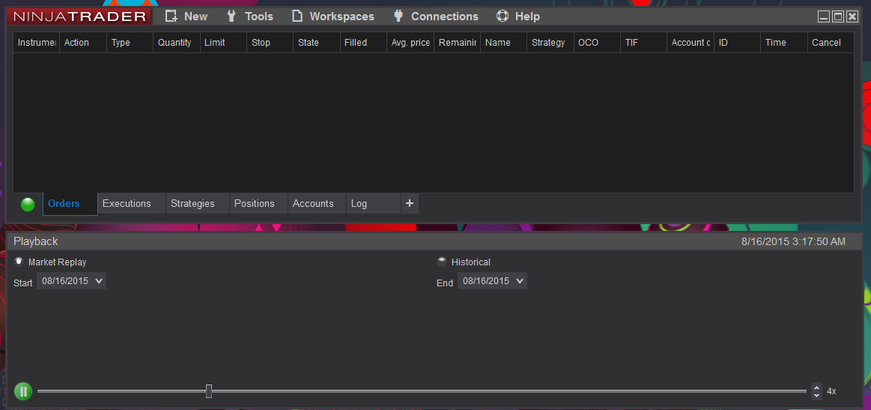
Task: Sort by ID column header
Action: tap(737, 42)
